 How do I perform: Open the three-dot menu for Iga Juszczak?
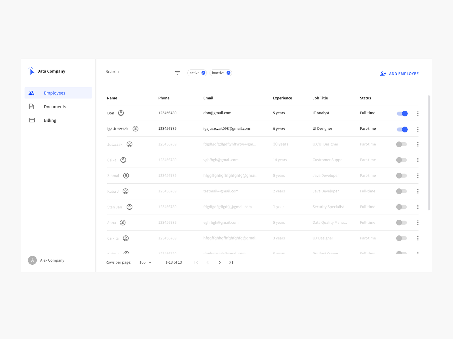click(418, 129)
